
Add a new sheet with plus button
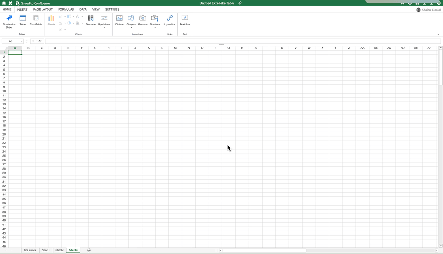point(89,250)
